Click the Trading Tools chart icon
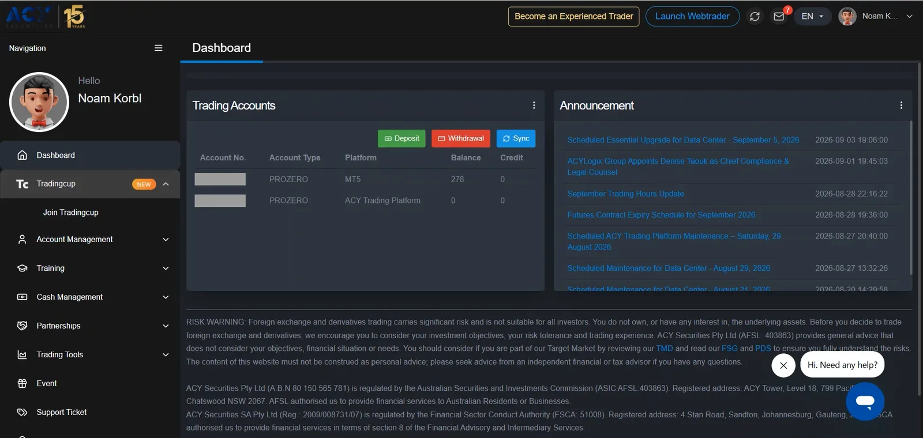The image size is (923, 438). click(22, 354)
